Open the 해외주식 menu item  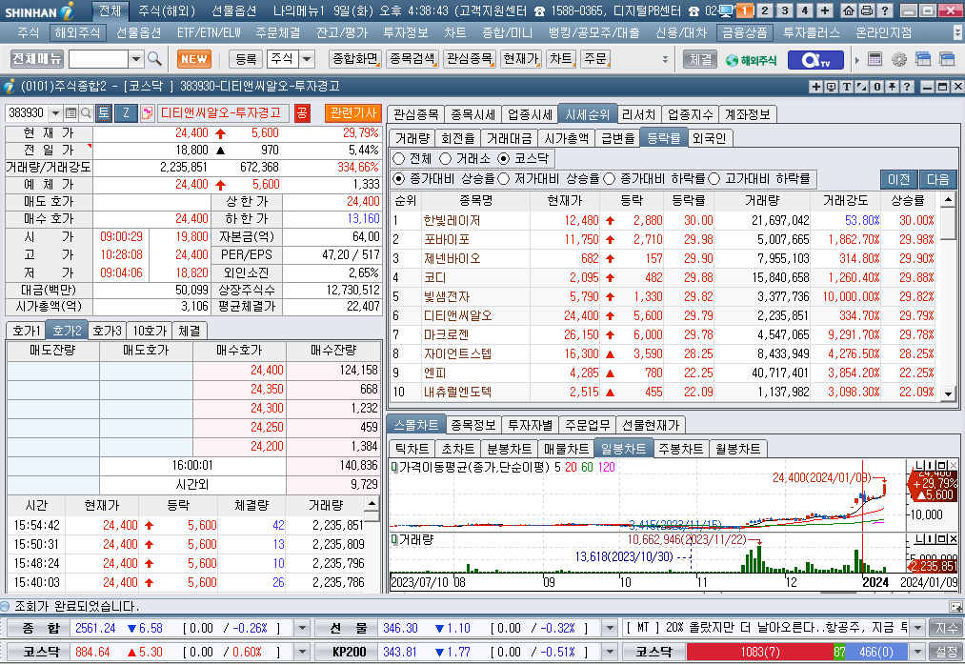pyautogui.click(x=77, y=32)
